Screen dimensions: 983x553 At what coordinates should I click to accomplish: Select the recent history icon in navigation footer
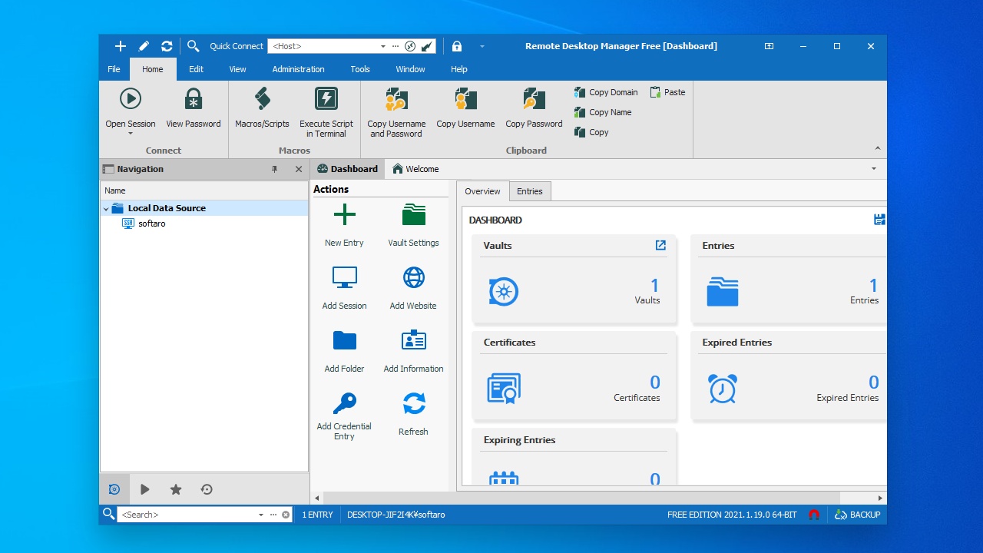pyautogui.click(x=207, y=489)
